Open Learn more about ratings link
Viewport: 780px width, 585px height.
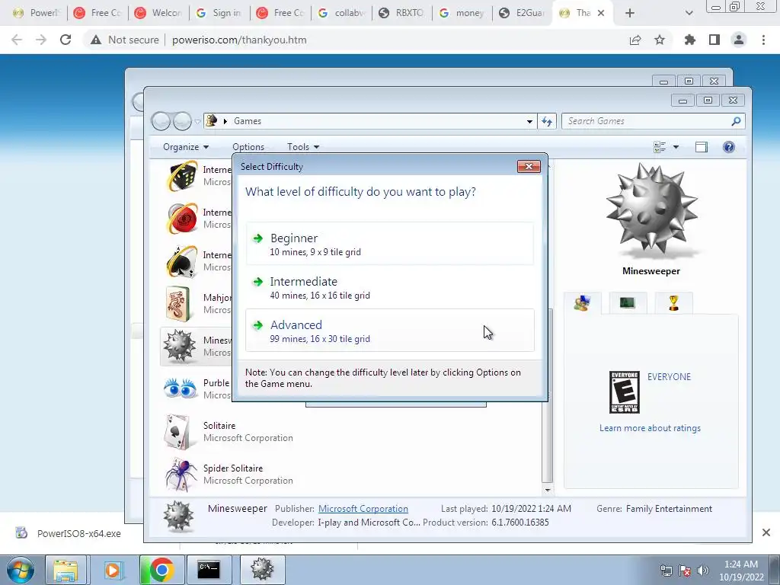(650, 428)
